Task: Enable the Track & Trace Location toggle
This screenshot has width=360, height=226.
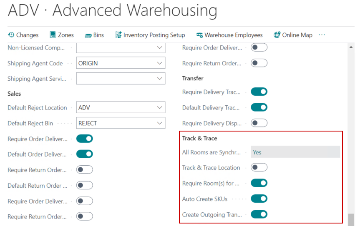Action: click(x=259, y=168)
